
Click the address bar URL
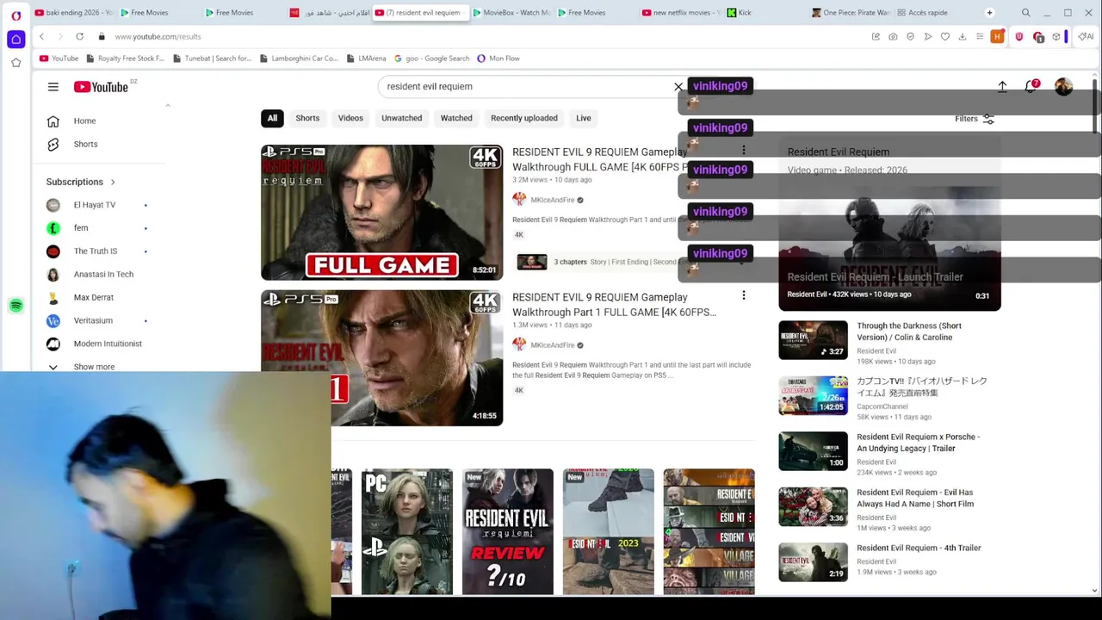point(158,36)
